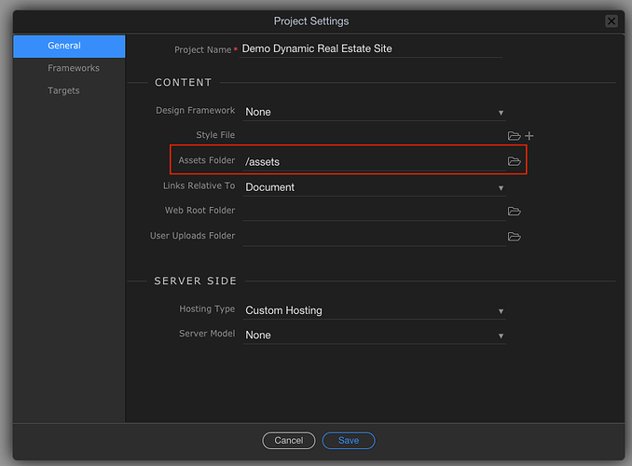Screen dimensions: 632x466
Task: Browse for Assets Folder icon
Action: [514, 161]
